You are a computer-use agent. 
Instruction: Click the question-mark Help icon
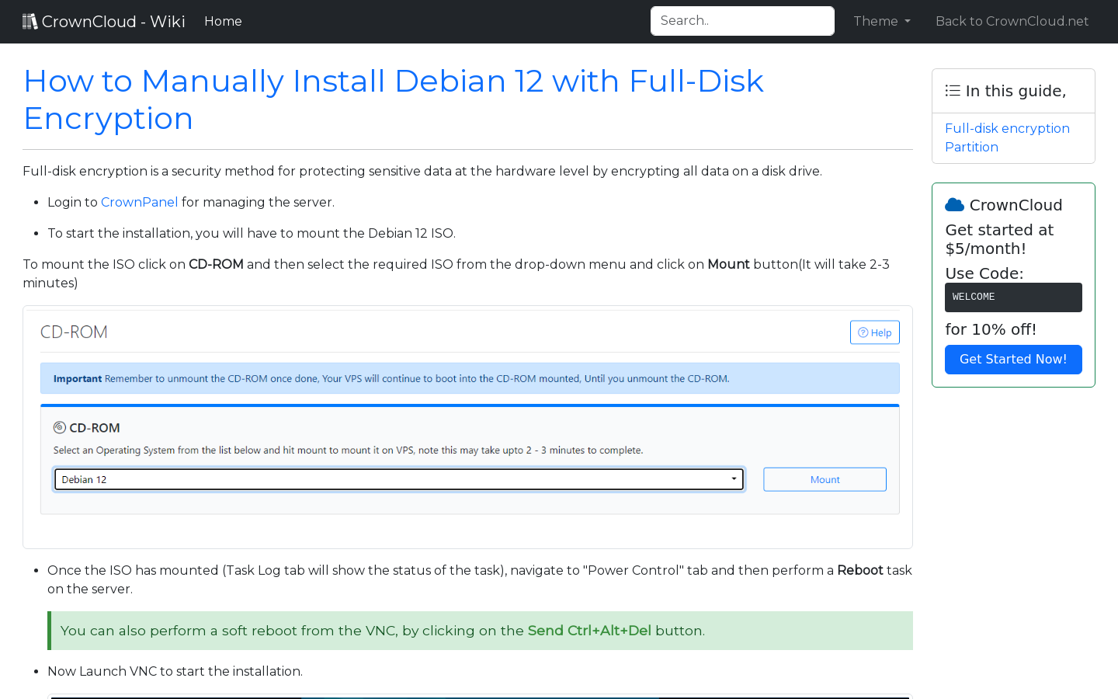pos(863,332)
